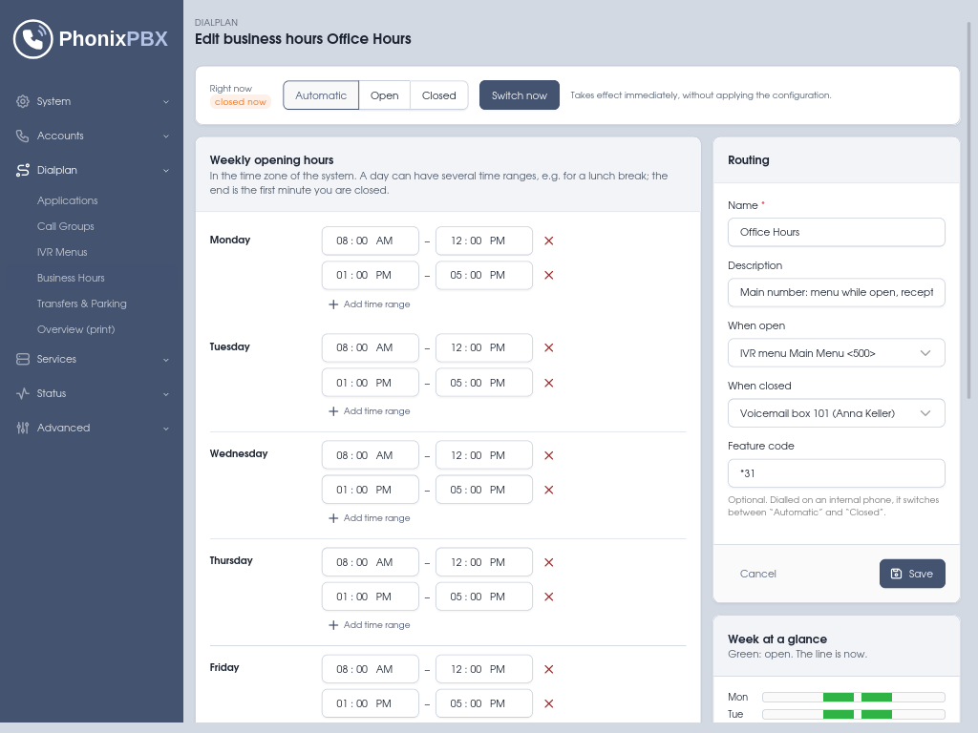
Task: Remove Monday 01:00 PM time range
Action: pos(549,275)
